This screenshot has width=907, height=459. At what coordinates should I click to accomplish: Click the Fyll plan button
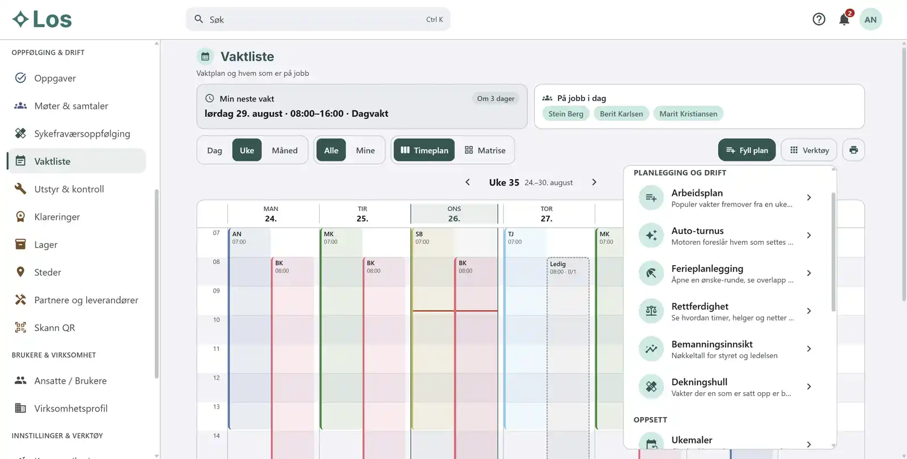point(747,150)
